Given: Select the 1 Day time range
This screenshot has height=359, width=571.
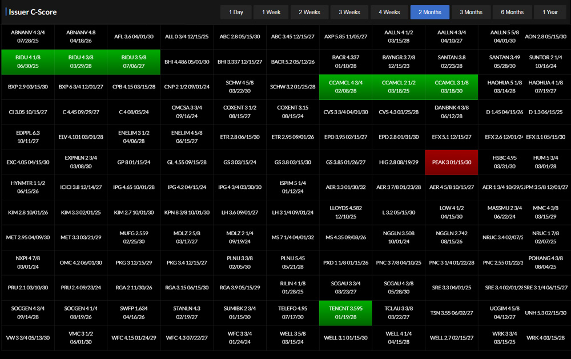Looking at the screenshot, I should (x=236, y=12).
